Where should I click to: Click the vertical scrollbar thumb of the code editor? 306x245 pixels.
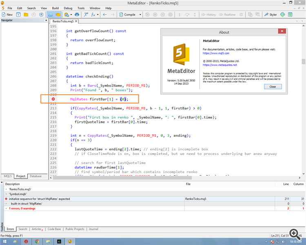(304, 61)
